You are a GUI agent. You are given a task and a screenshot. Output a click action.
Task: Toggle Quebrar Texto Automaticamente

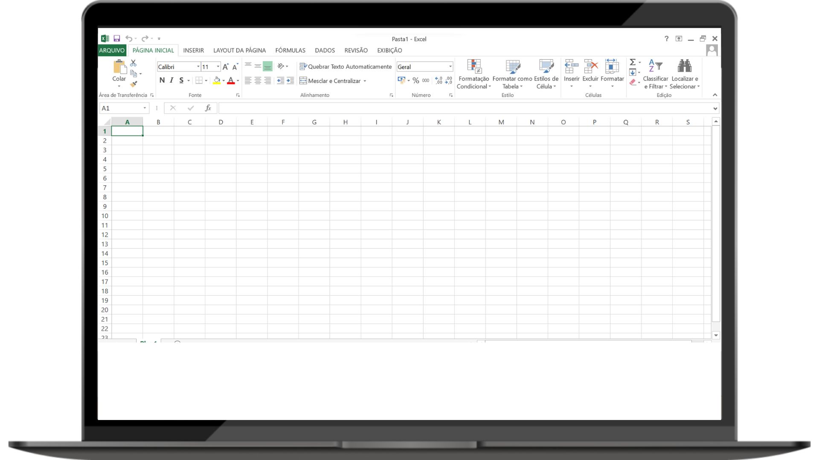[346, 67]
